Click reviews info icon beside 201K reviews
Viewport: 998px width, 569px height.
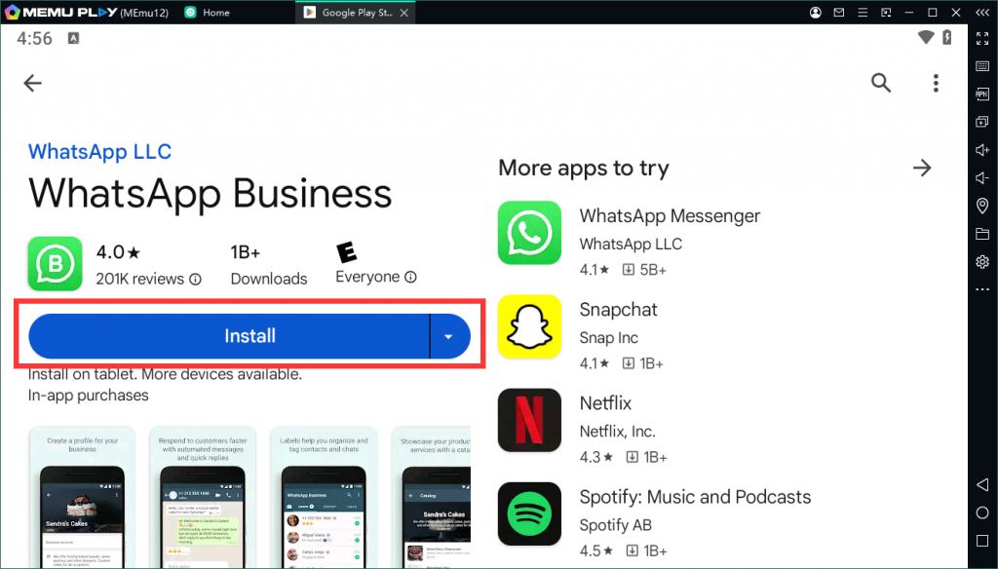tap(195, 280)
